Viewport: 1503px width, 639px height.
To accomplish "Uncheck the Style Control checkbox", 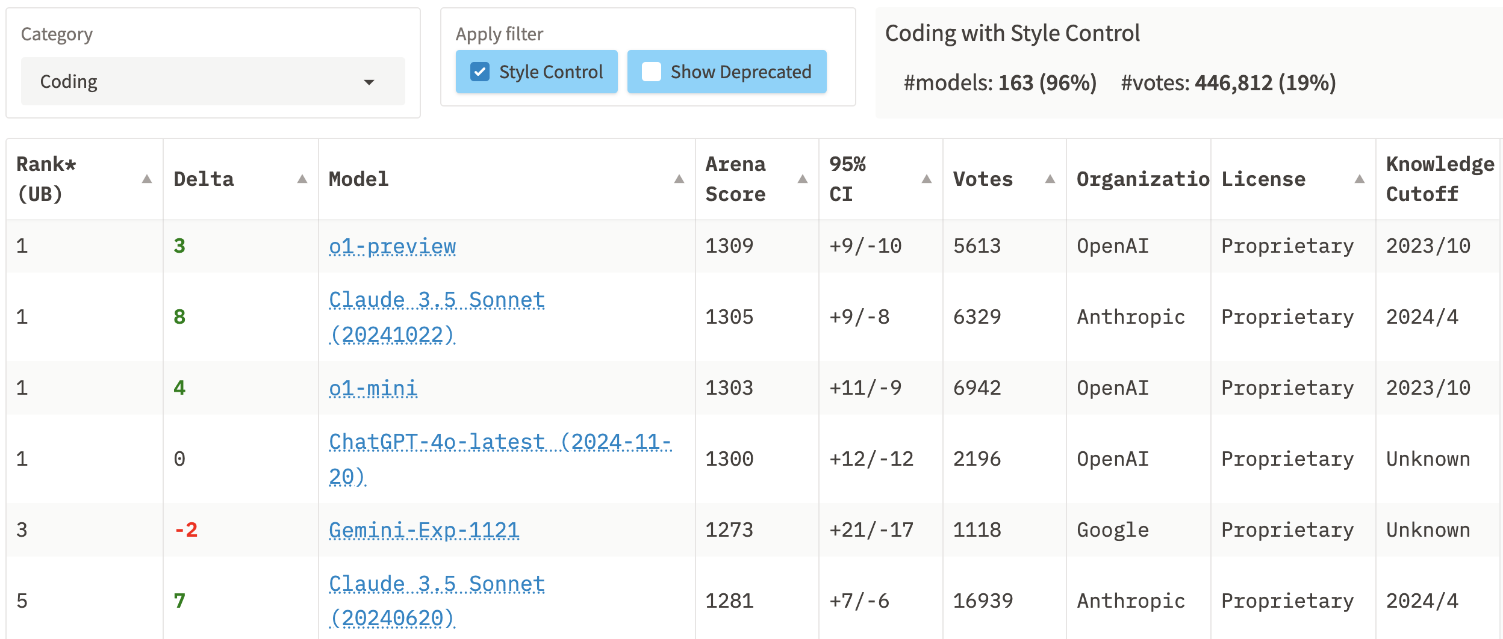I will pyautogui.click(x=480, y=72).
